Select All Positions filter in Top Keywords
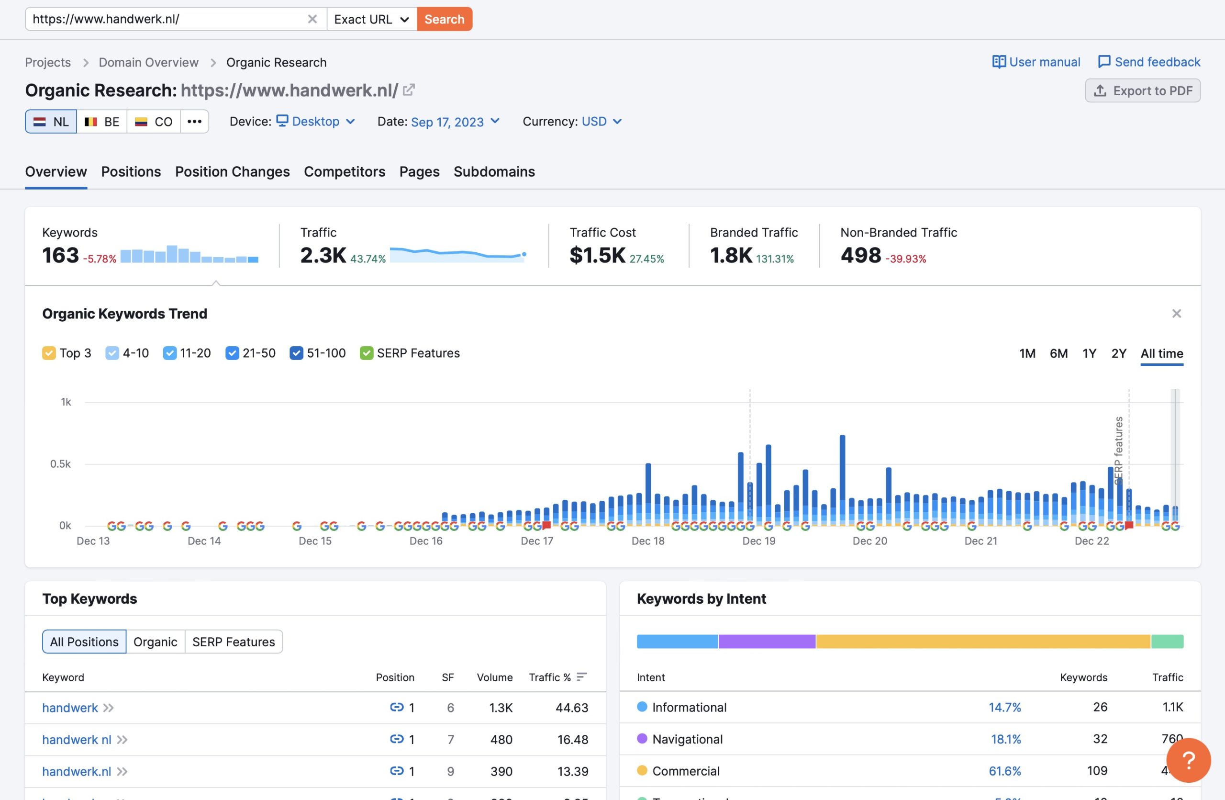This screenshot has width=1225, height=800. pos(84,642)
